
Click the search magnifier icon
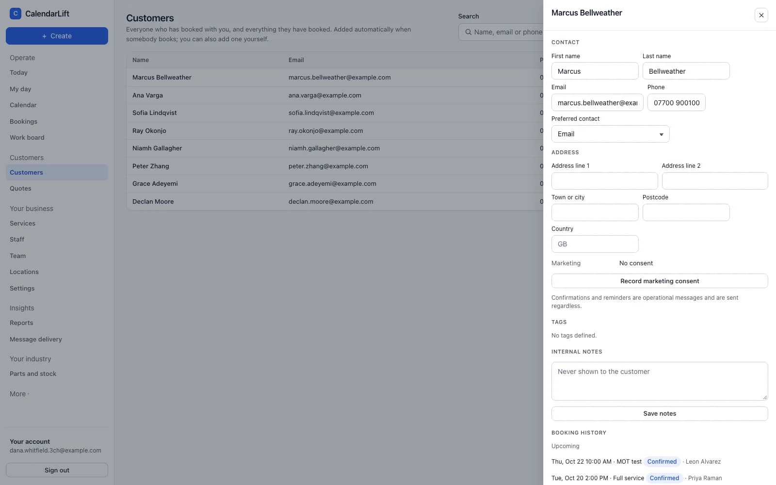pyautogui.click(x=468, y=32)
